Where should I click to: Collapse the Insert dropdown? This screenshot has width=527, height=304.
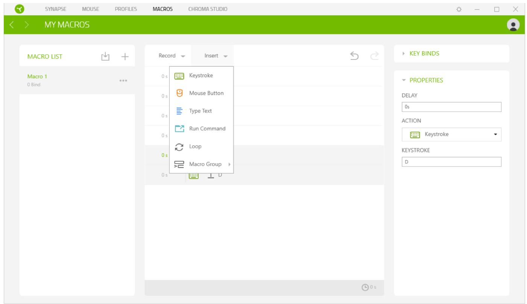tap(212, 56)
